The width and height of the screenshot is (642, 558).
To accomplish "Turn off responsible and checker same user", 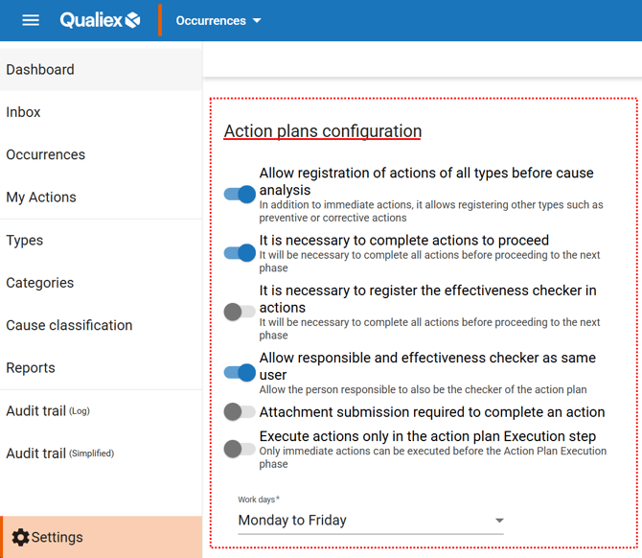I will 240,373.
